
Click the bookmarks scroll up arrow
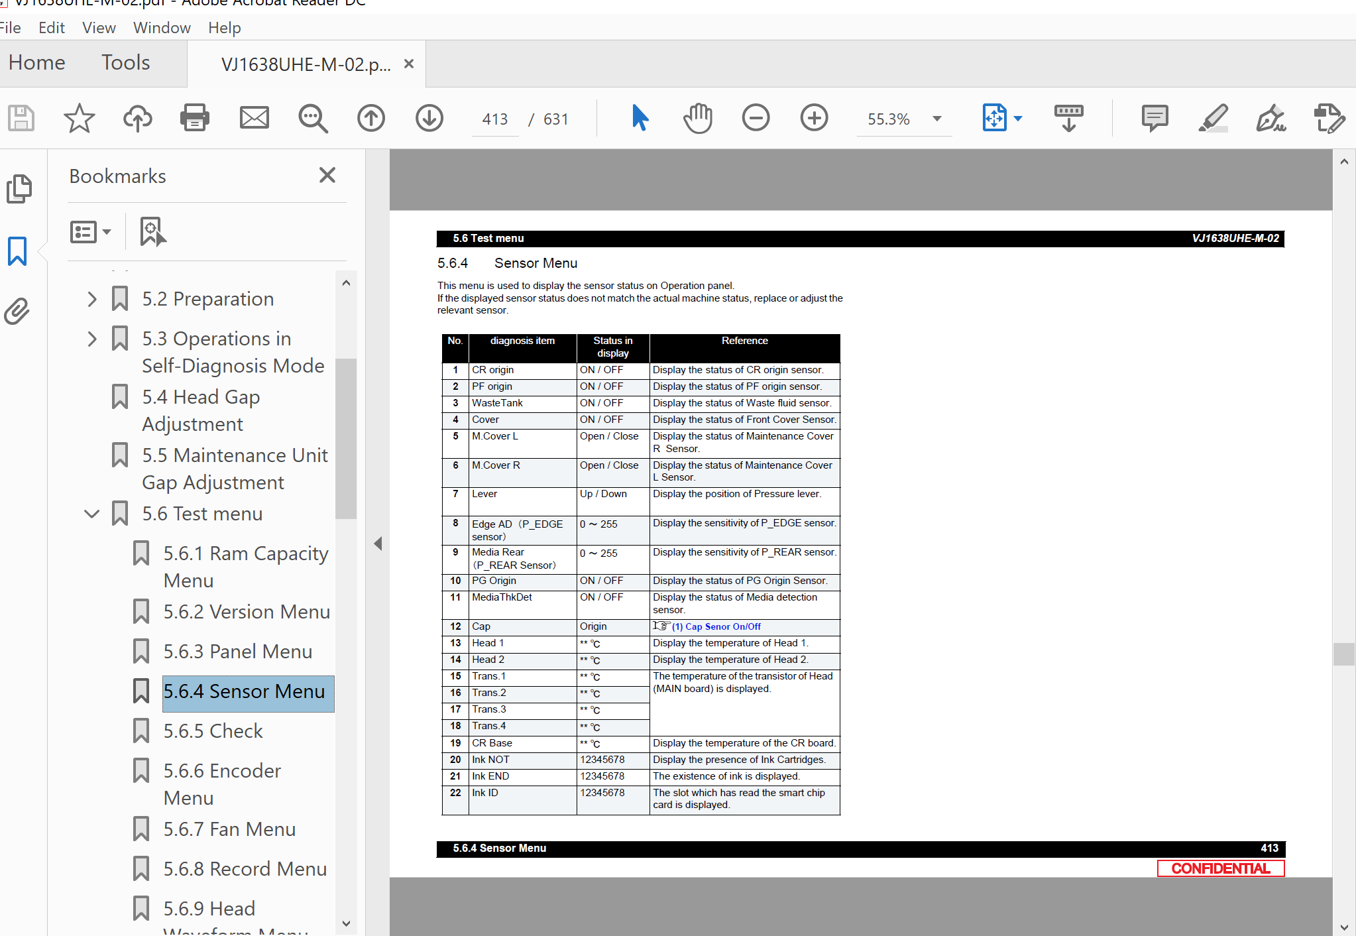click(x=345, y=283)
